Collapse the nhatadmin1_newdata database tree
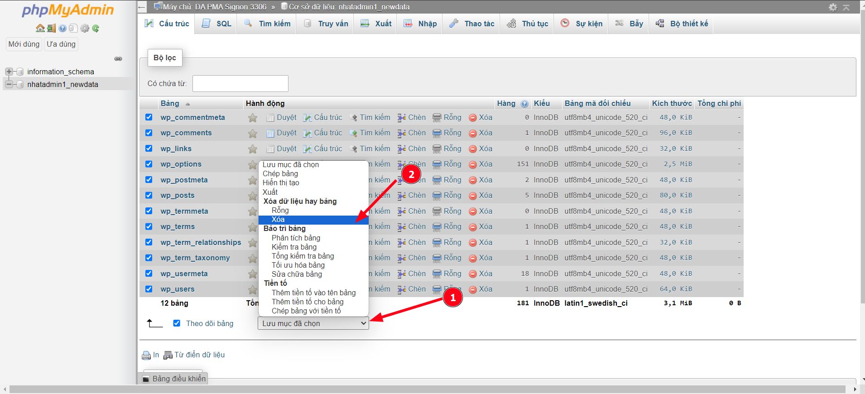 coord(9,84)
